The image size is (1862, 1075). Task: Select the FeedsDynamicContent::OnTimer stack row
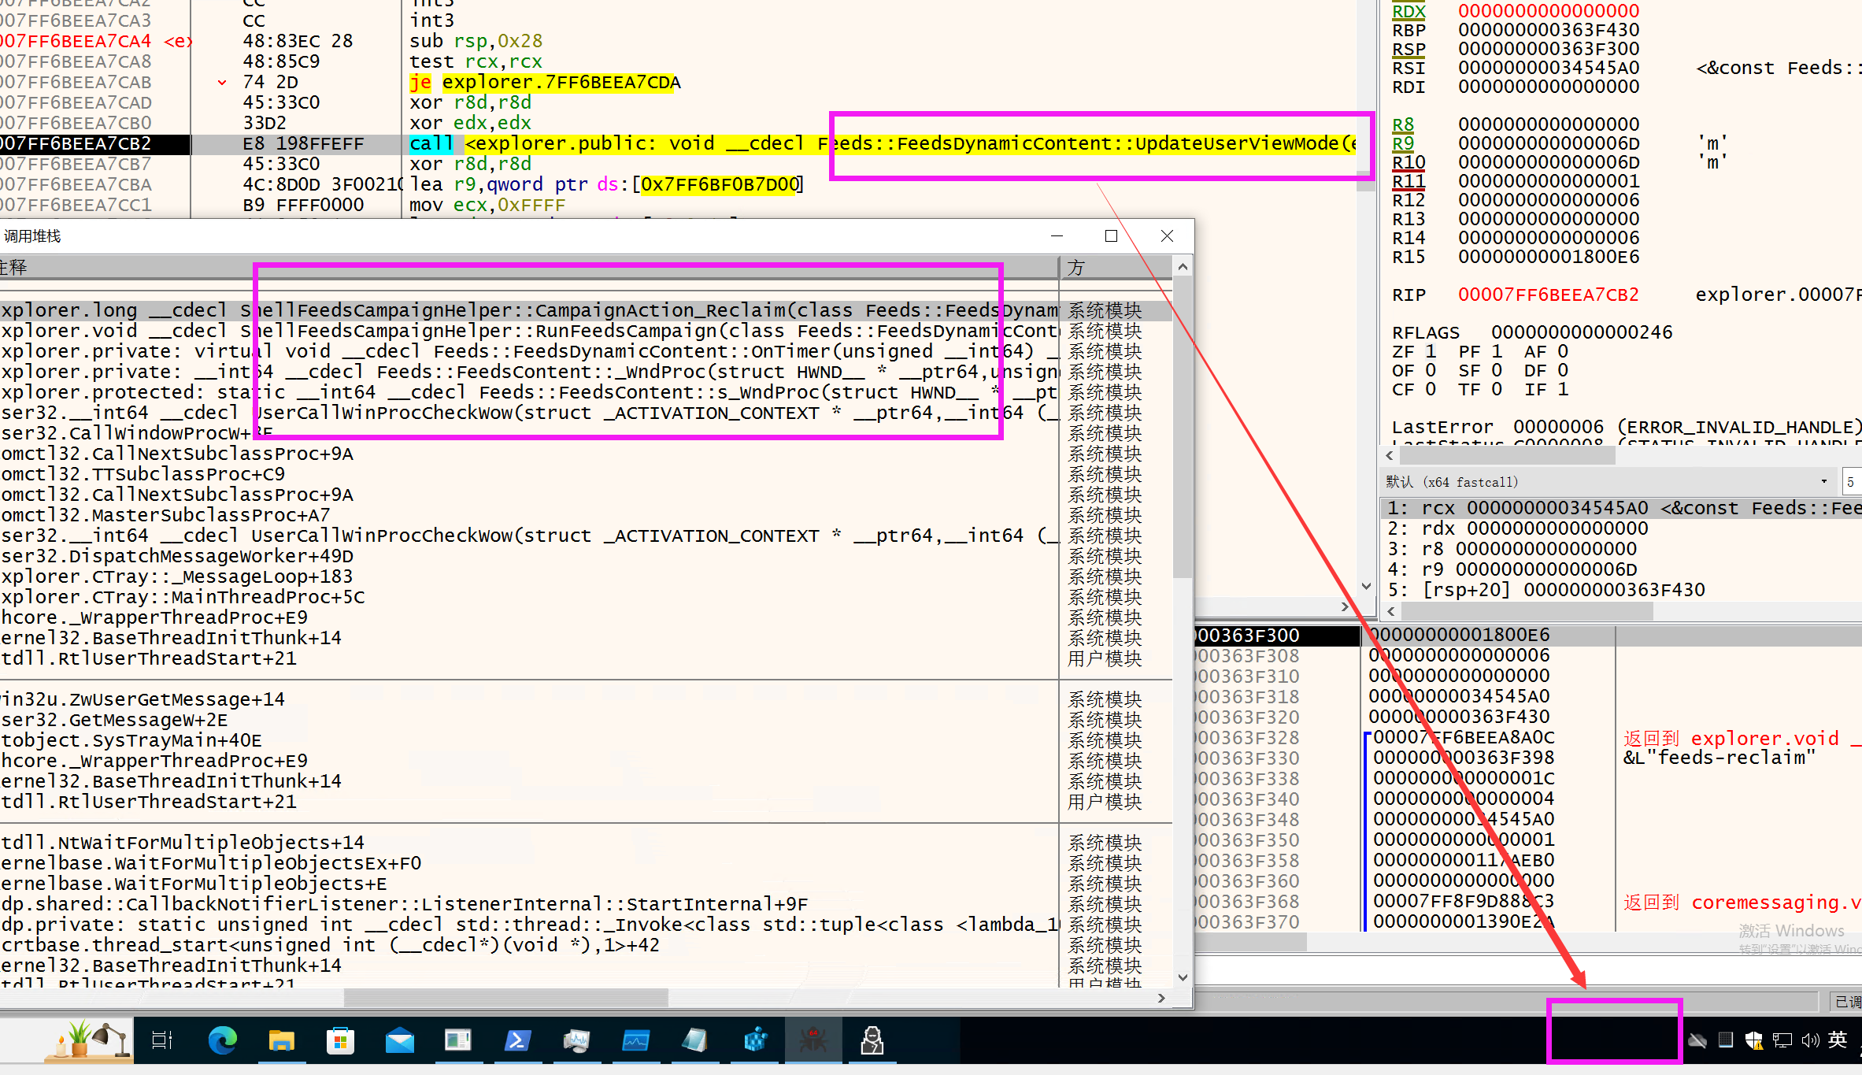pyautogui.click(x=586, y=351)
